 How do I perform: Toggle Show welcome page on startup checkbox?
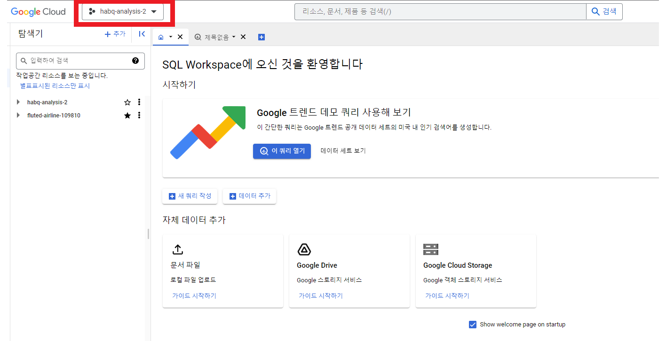click(x=473, y=325)
